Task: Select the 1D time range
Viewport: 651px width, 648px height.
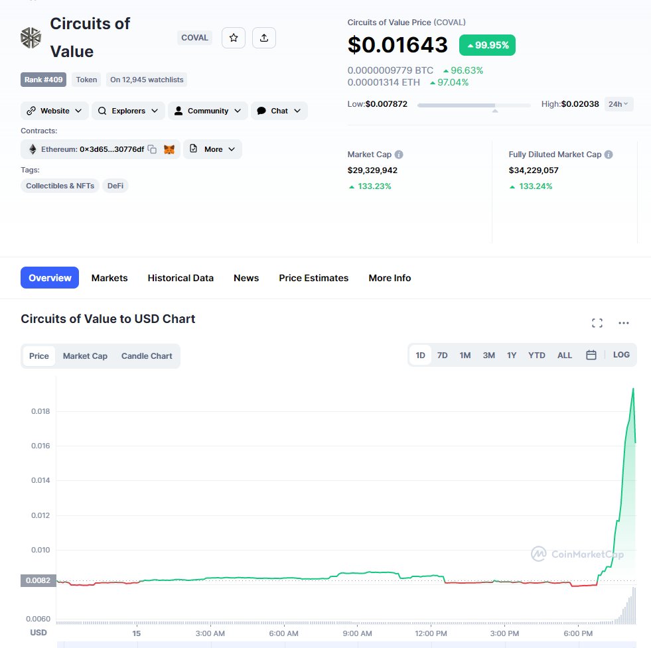Action: [x=421, y=355]
